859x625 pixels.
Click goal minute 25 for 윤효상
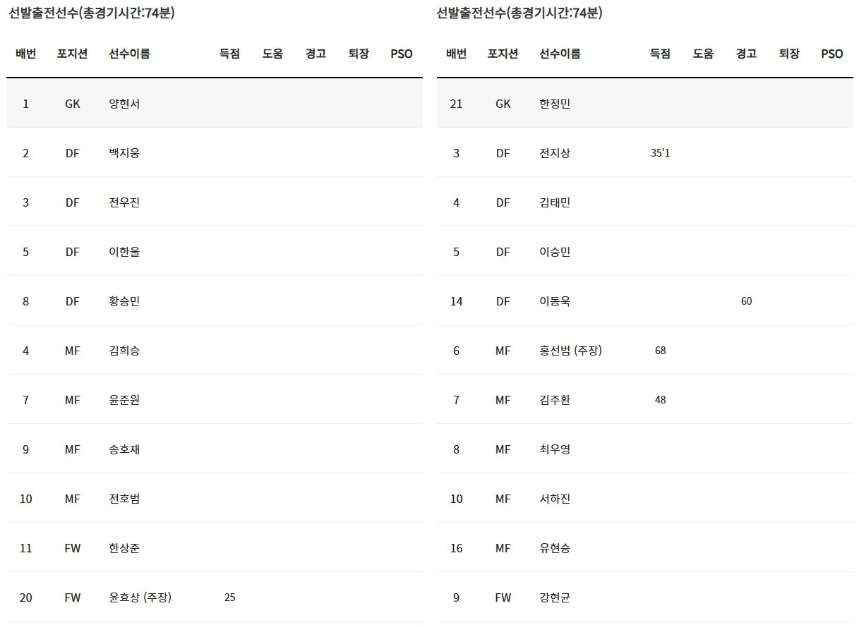tap(229, 597)
